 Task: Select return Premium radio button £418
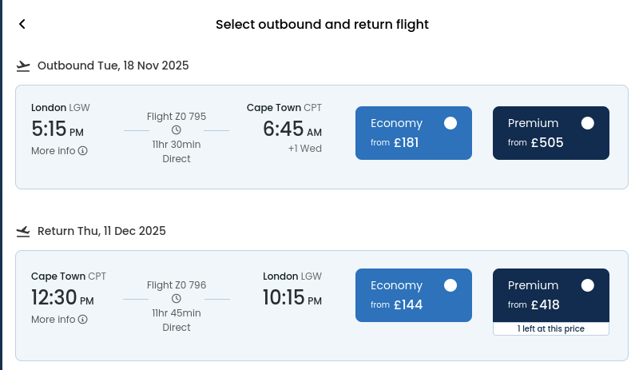point(588,285)
